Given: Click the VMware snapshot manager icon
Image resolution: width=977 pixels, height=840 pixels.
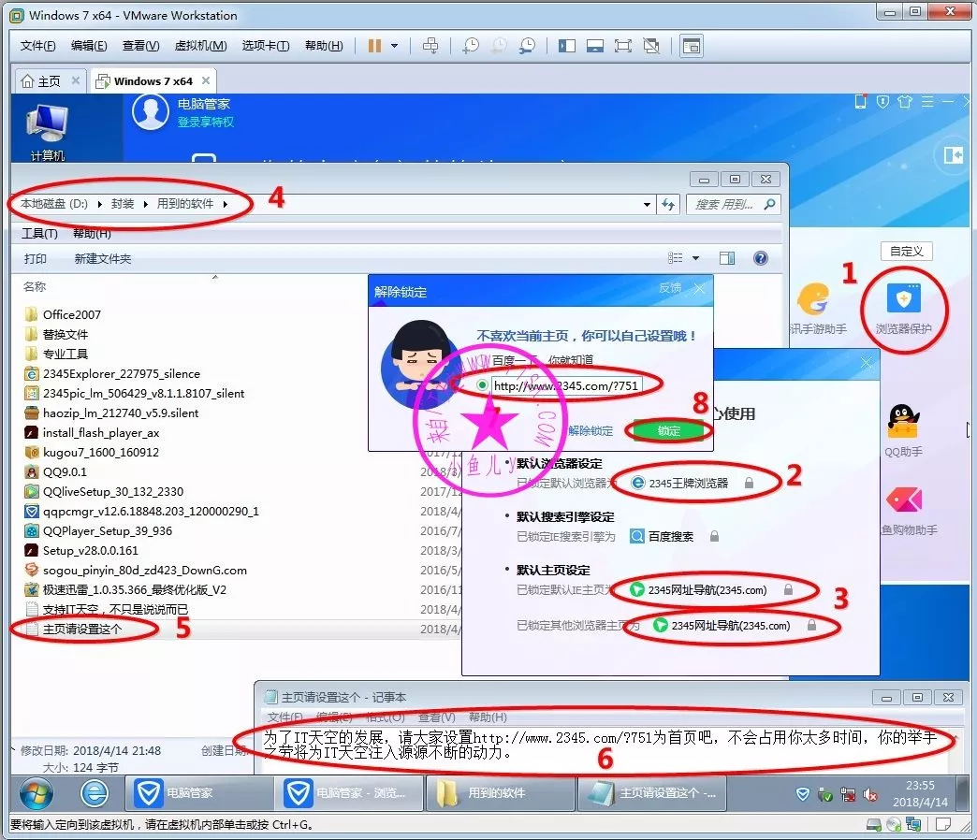Looking at the screenshot, I should coord(528,45).
